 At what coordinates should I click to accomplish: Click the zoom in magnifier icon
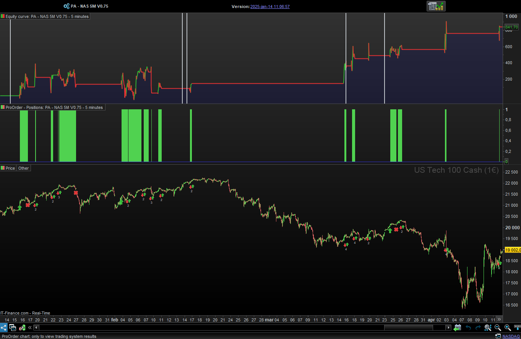(508, 328)
